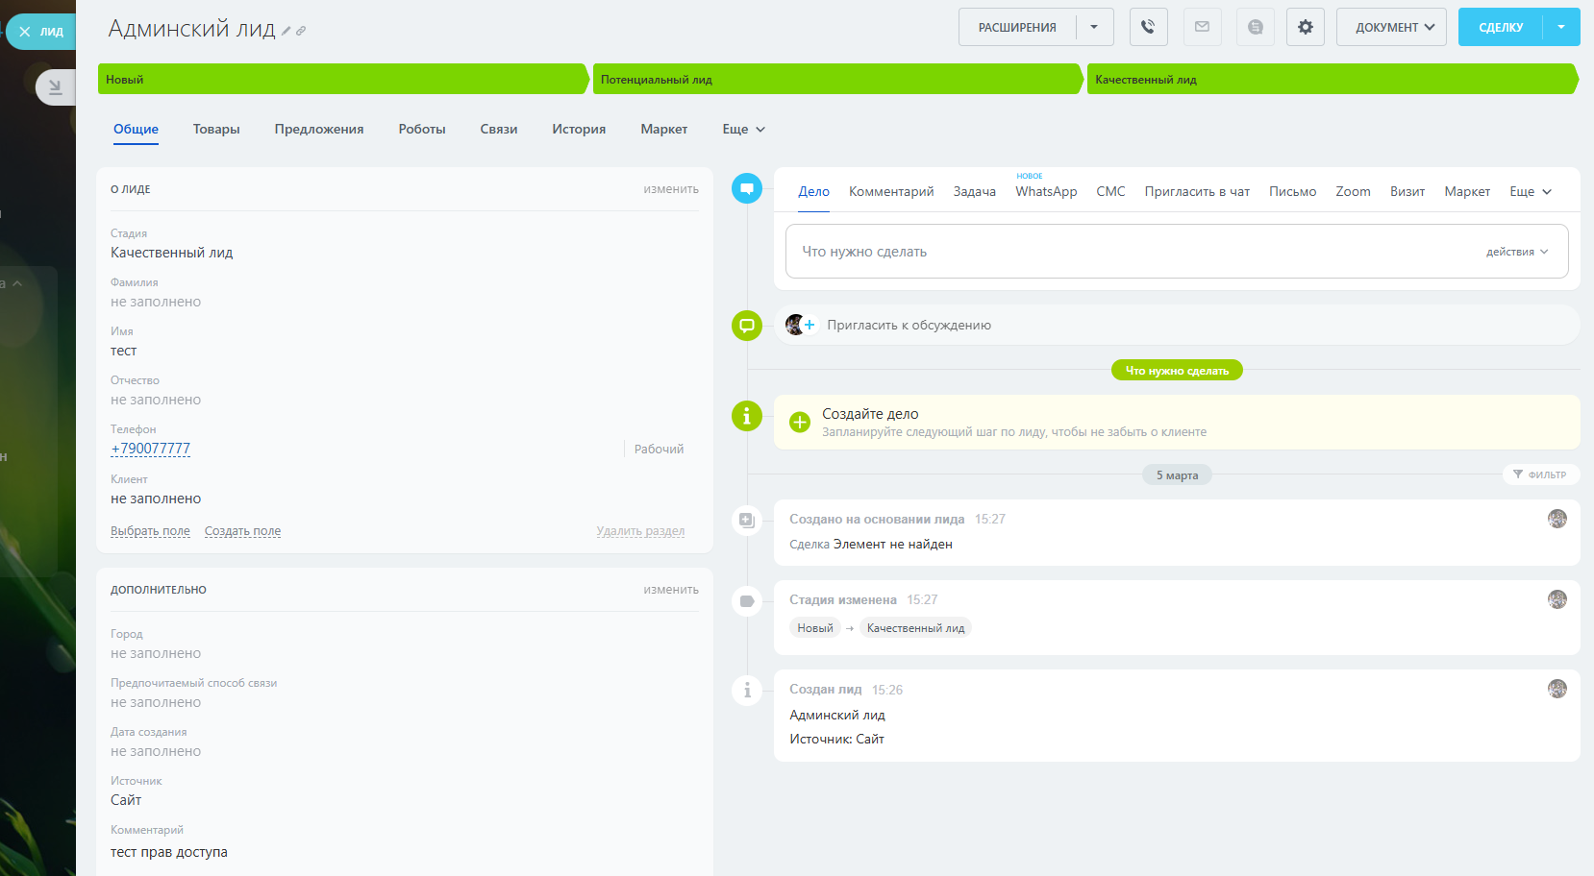The height and width of the screenshot is (876, 1594).
Task: Change phone type Рабочий
Action: click(659, 449)
